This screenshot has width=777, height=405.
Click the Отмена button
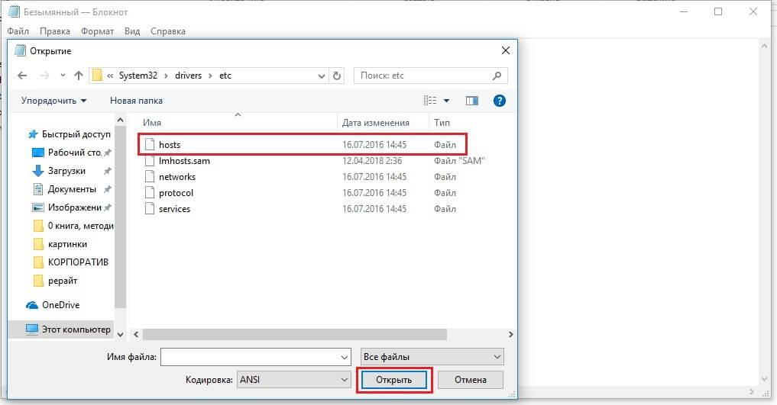point(471,380)
